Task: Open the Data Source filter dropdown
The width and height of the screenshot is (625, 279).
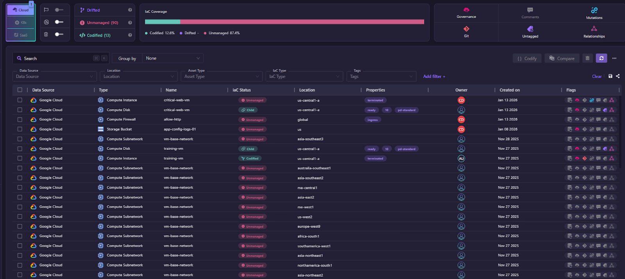Action: coord(54,76)
